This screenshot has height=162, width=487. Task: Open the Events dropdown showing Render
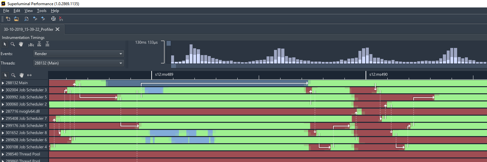pyautogui.click(x=79, y=54)
